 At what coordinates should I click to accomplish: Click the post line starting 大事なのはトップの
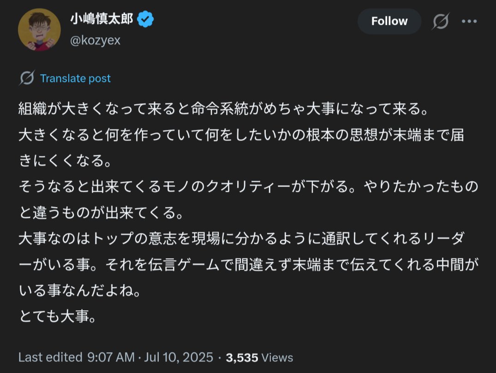[x=241, y=238]
